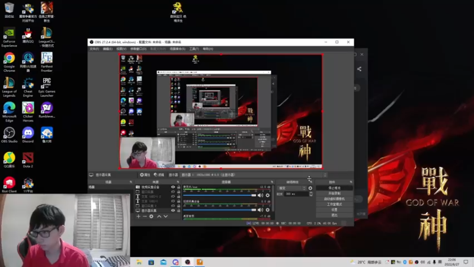474x267 pixels.
Task: Open the Google Chrome desktop shortcut
Action: pos(9,62)
